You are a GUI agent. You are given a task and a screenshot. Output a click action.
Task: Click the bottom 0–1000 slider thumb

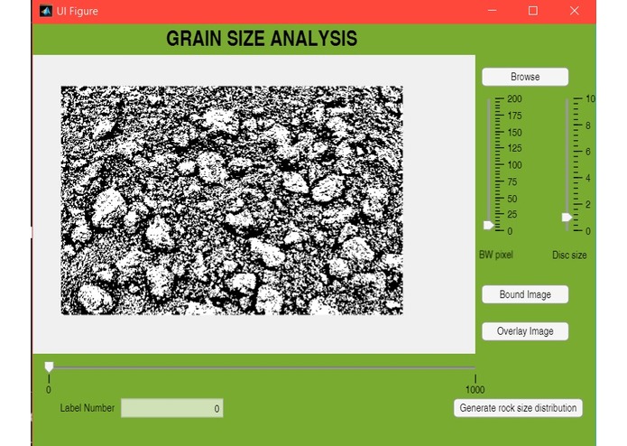tap(49, 367)
